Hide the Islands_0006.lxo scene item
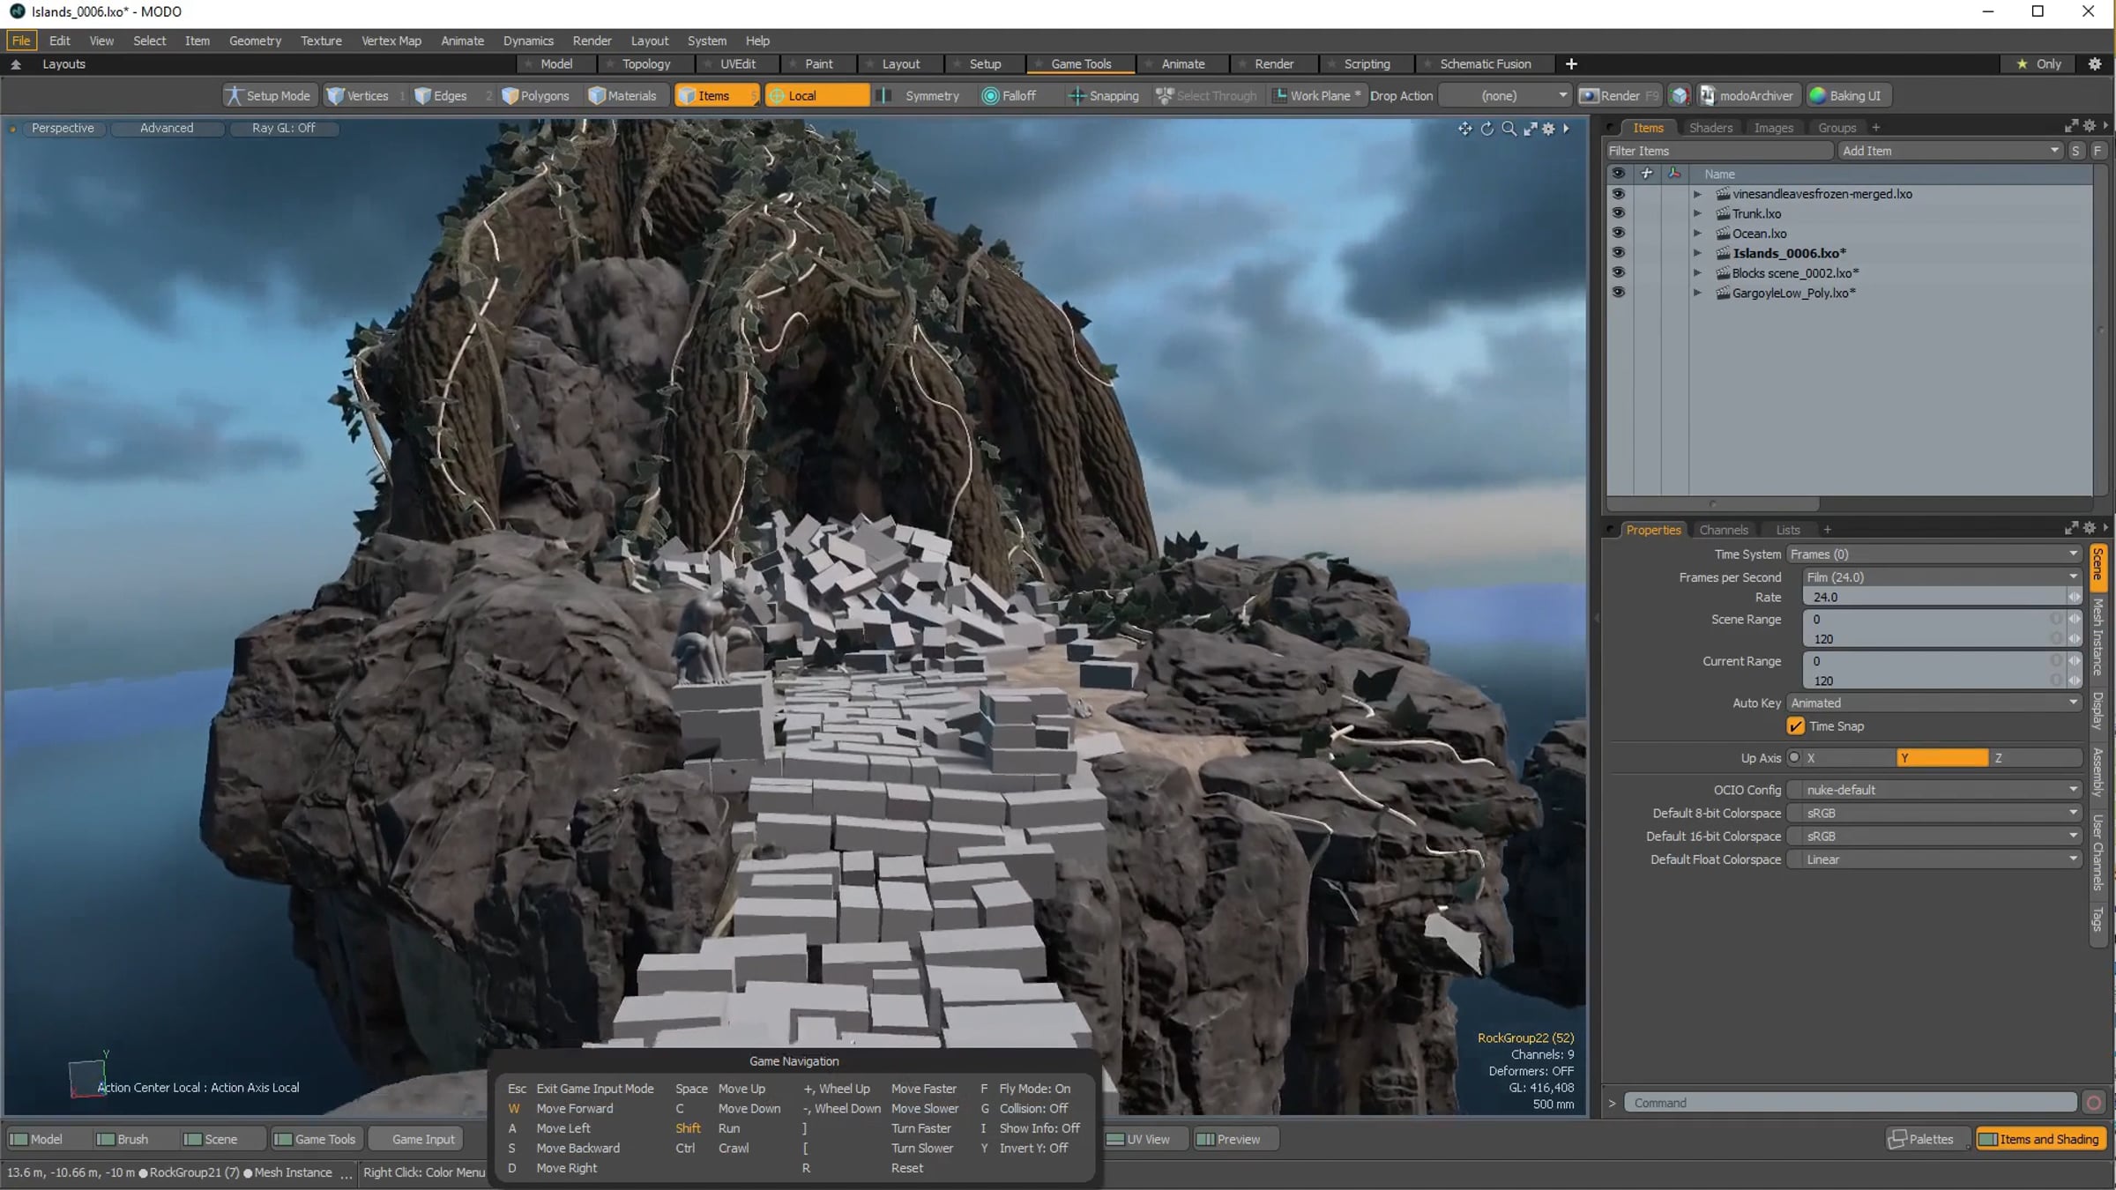This screenshot has height=1190, width=2116. (x=1618, y=253)
